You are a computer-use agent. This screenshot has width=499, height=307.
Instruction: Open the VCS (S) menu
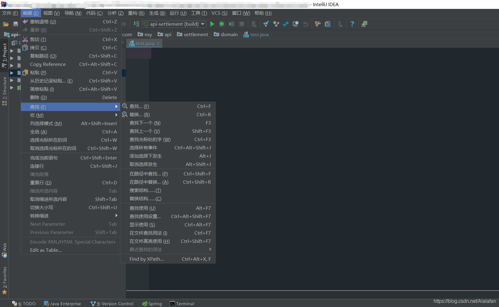pyautogui.click(x=219, y=13)
